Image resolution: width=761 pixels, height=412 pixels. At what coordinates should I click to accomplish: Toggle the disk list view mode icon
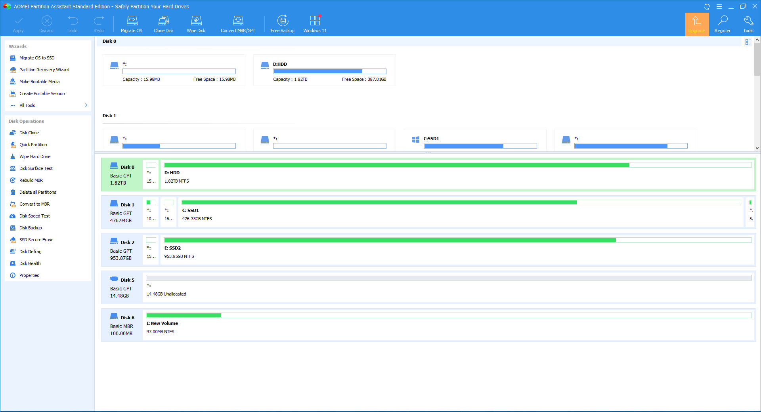[748, 42]
